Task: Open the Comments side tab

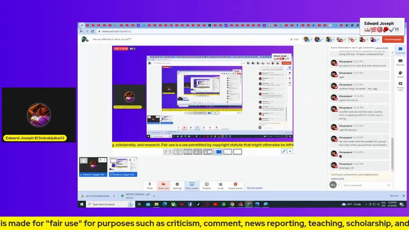Action: [x=400, y=50]
